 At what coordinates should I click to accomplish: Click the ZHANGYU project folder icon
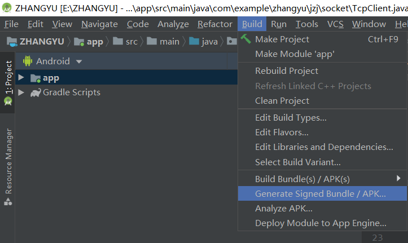click(12, 42)
